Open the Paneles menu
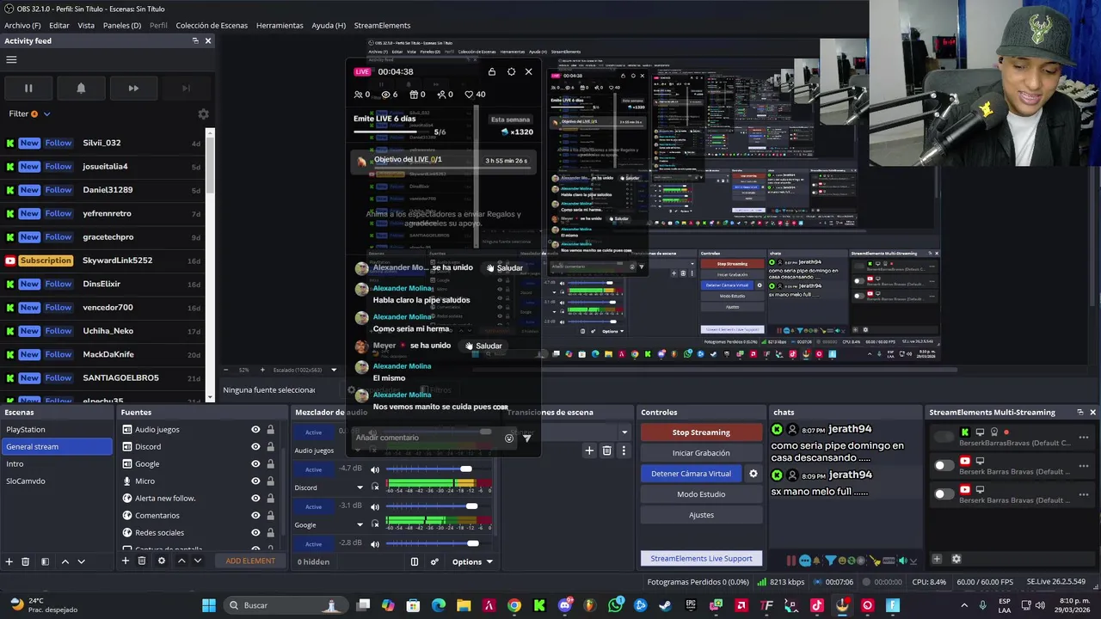The width and height of the screenshot is (1101, 619). pos(122,25)
